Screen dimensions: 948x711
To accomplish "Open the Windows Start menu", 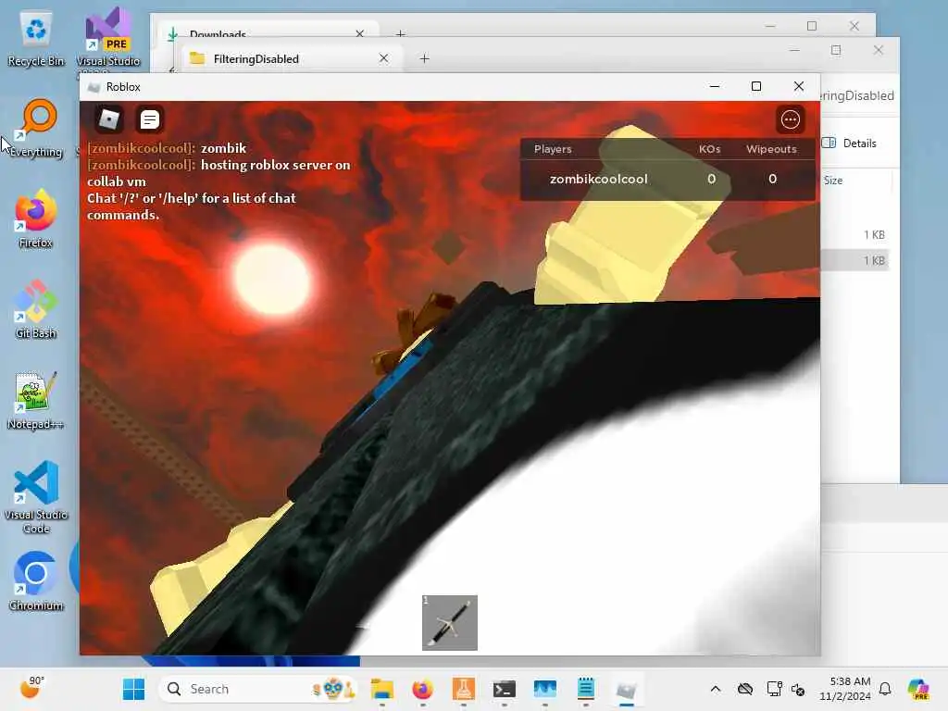I will pyautogui.click(x=133, y=689).
